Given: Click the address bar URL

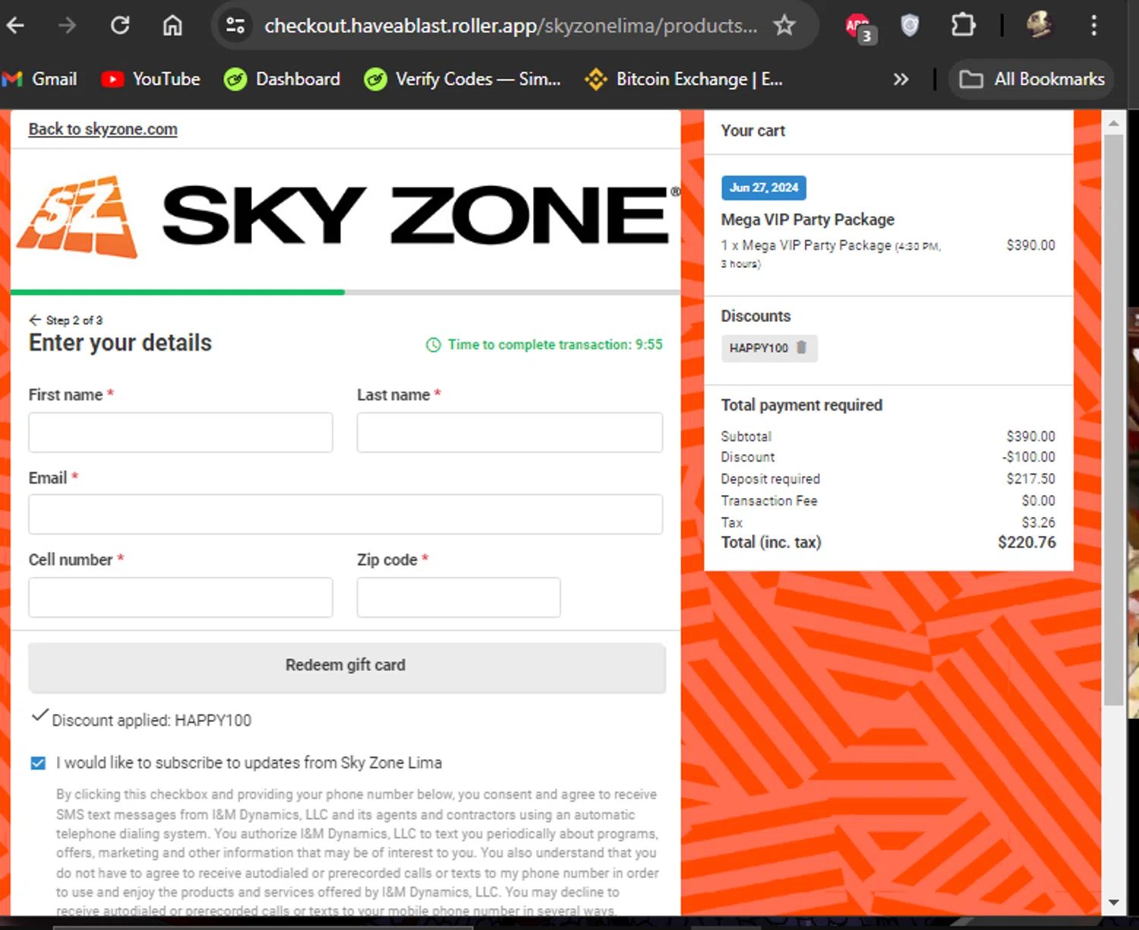Looking at the screenshot, I should coord(510,26).
